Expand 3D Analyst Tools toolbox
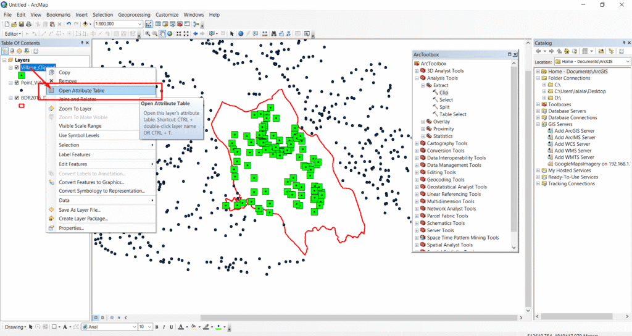Image resolution: width=632 pixels, height=336 pixels. click(x=417, y=70)
